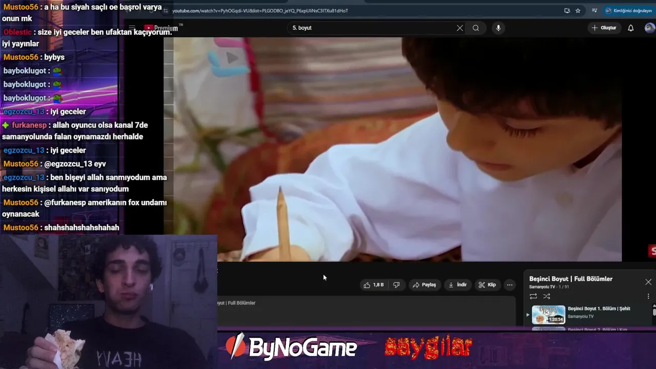Click chat message 'bybys' from Mustoo56

coord(54,57)
